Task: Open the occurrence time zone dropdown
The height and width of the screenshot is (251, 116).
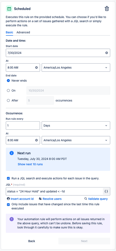Action: click(x=76, y=140)
